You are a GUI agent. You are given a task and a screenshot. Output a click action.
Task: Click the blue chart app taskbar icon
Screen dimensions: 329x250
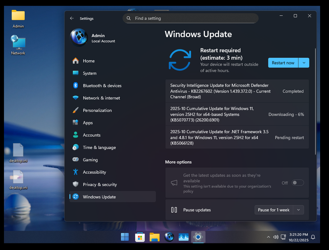184,237
